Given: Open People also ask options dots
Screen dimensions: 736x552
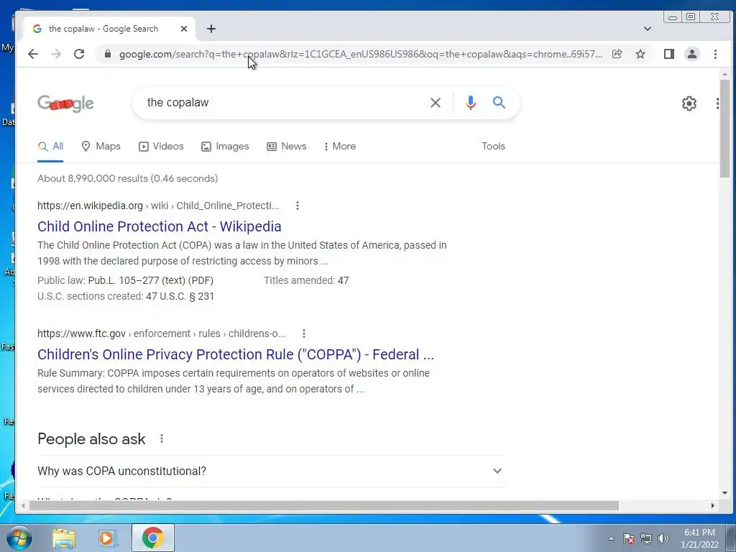Looking at the screenshot, I should [162, 438].
